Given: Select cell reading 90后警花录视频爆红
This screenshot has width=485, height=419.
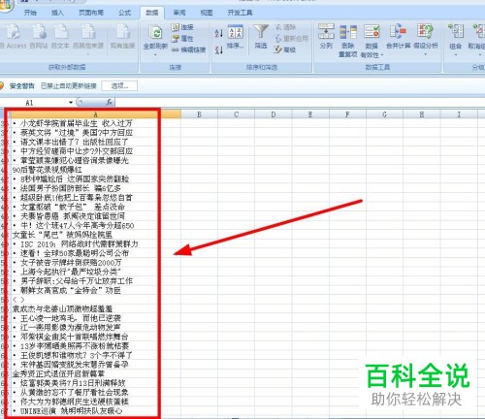Looking at the screenshot, I should coord(95,170).
